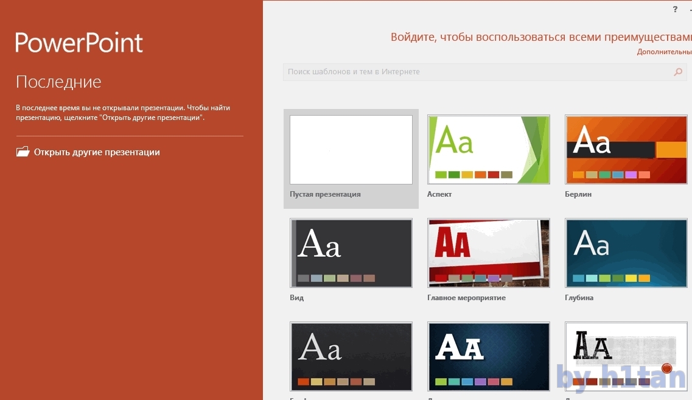The image size is (692, 400).
Task: Select the black chalkboard-style theme with serif Aa
Action: [x=351, y=357]
